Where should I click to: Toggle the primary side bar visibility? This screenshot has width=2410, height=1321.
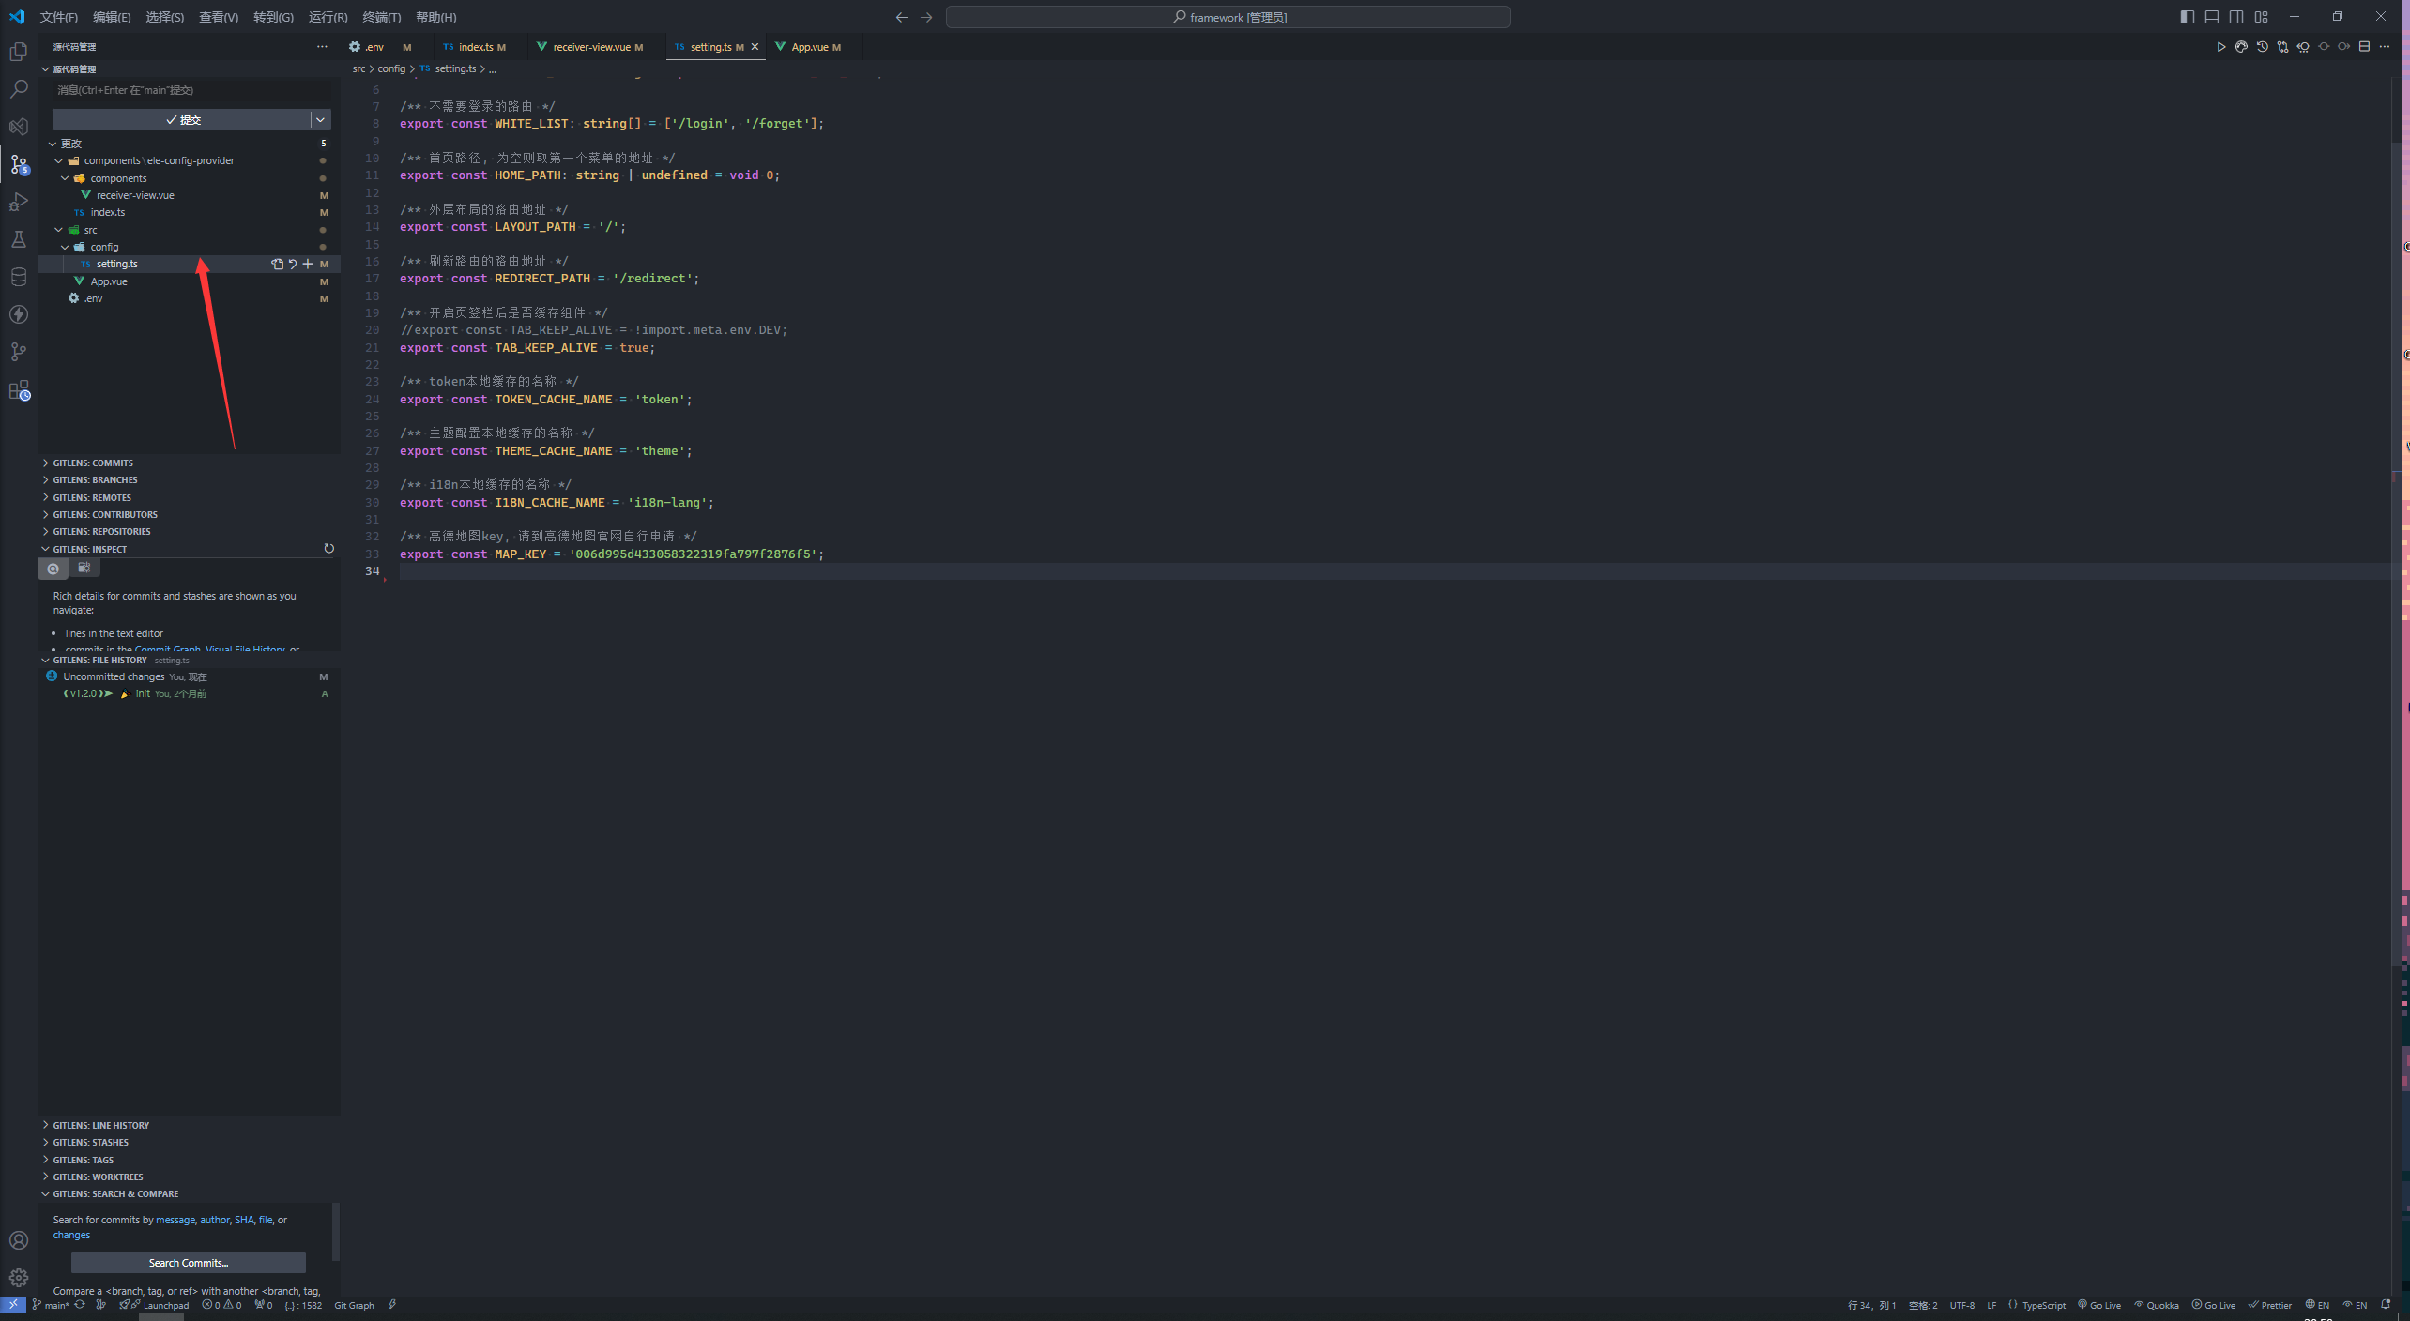[x=2188, y=17]
